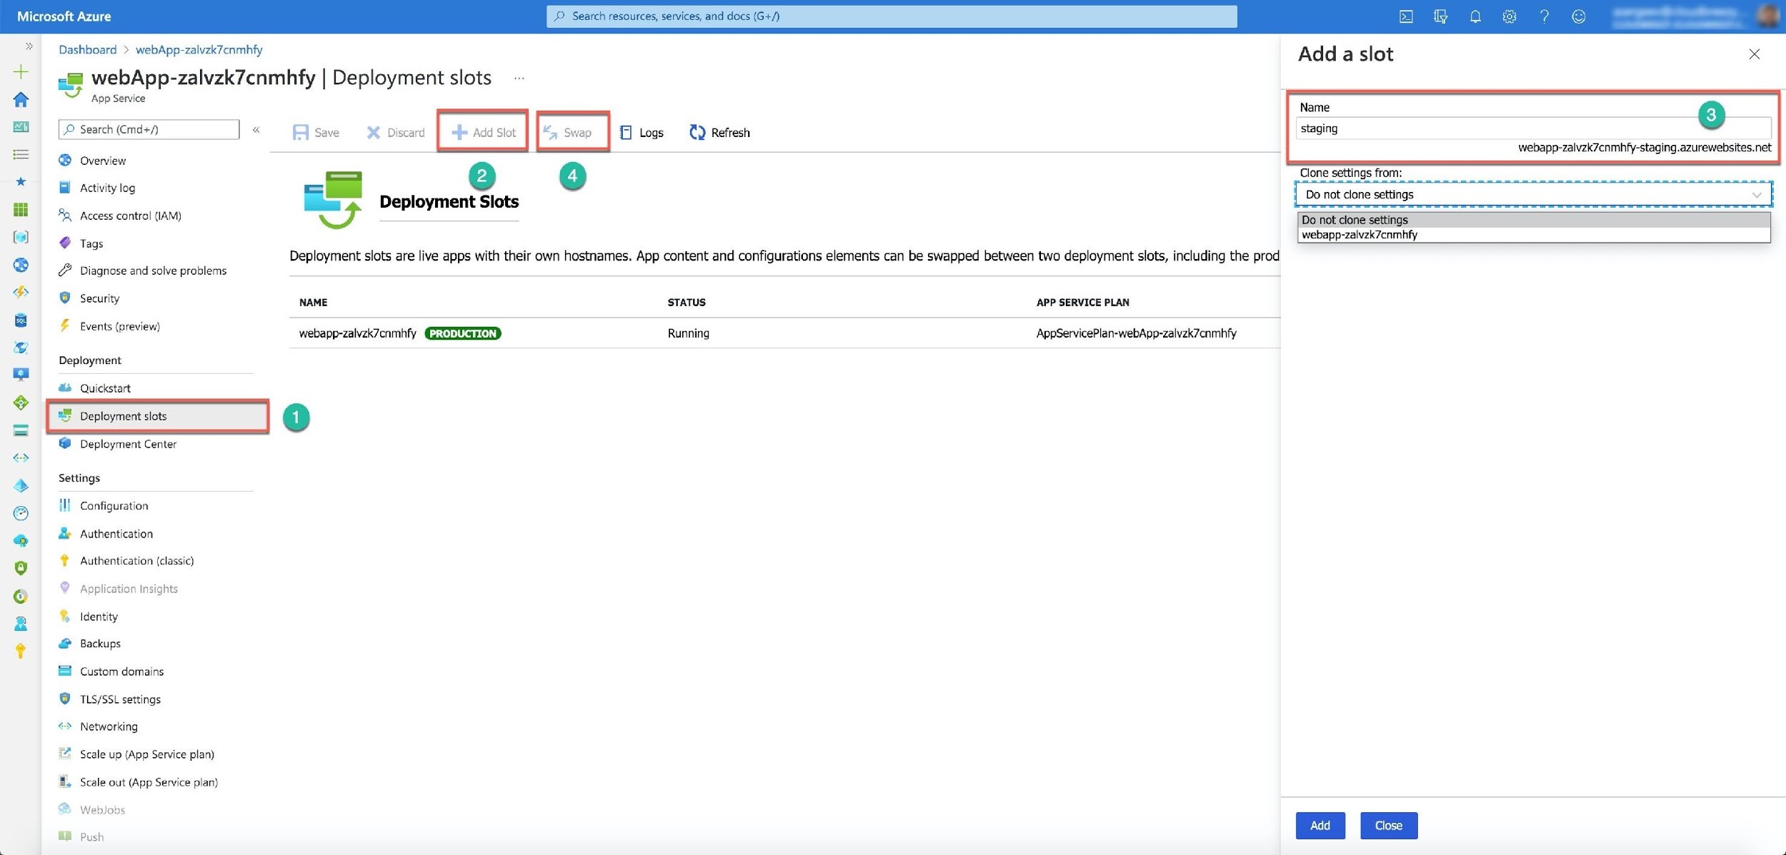
Task: Open Deployment Center in the menu
Action: pos(128,444)
